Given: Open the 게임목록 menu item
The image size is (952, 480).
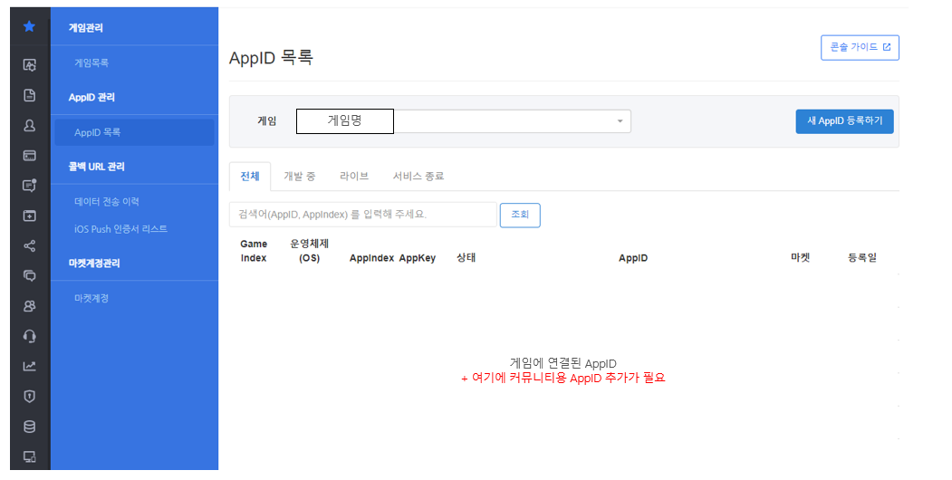Looking at the screenshot, I should (91, 62).
